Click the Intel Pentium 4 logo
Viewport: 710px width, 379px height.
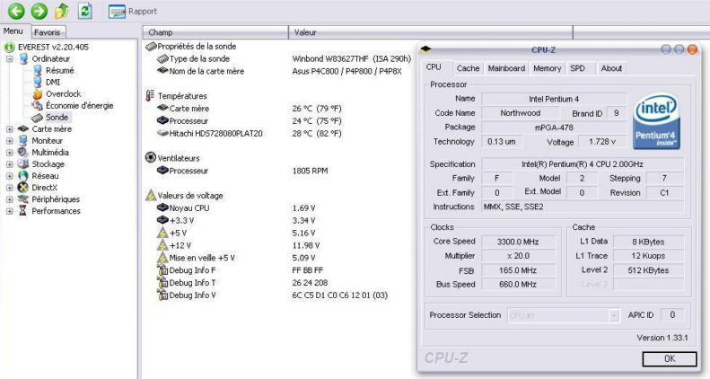click(x=656, y=121)
